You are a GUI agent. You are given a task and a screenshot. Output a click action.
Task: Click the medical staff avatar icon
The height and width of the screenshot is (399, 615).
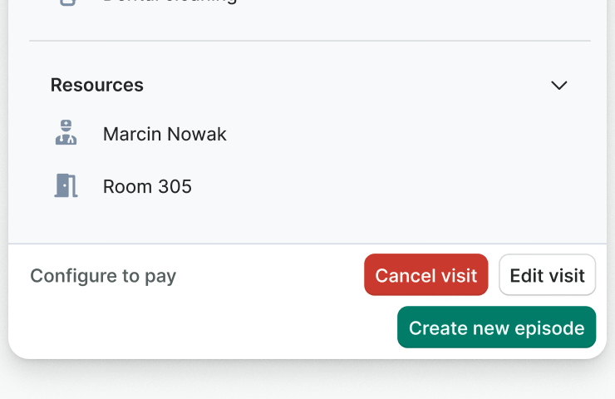(66, 133)
